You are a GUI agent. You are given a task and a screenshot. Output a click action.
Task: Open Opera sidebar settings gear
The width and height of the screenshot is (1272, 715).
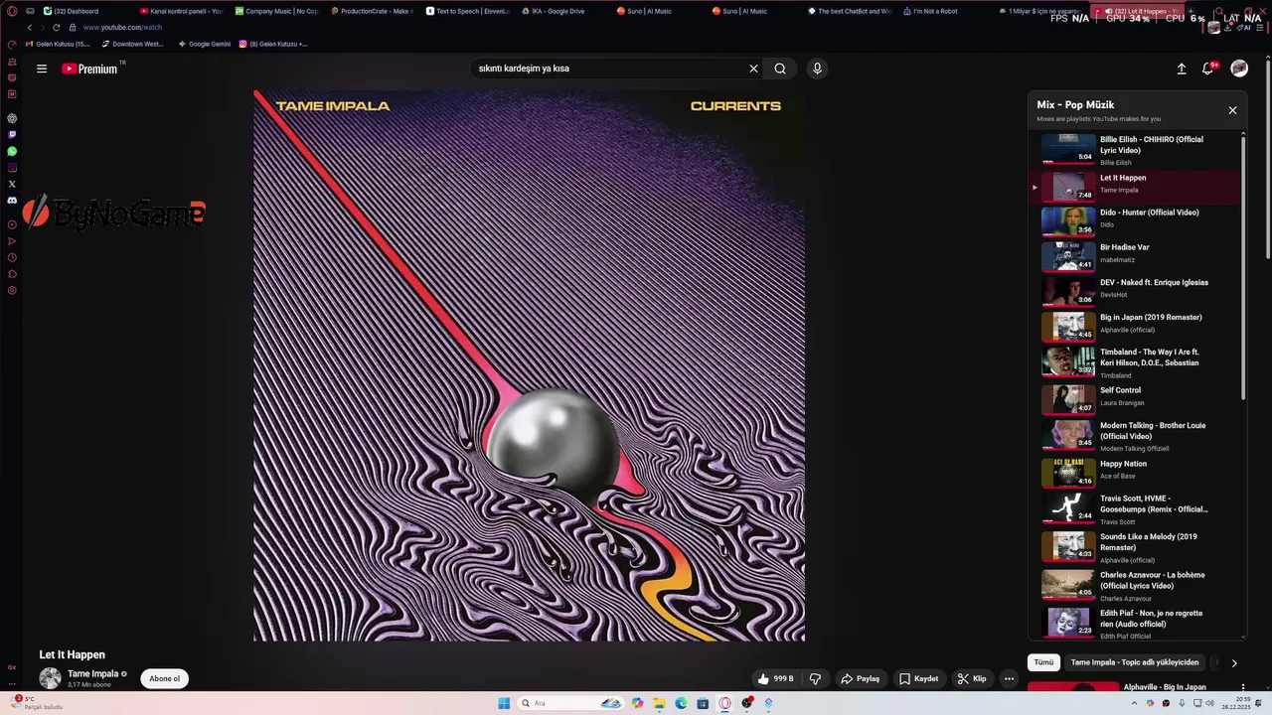[x=12, y=291]
